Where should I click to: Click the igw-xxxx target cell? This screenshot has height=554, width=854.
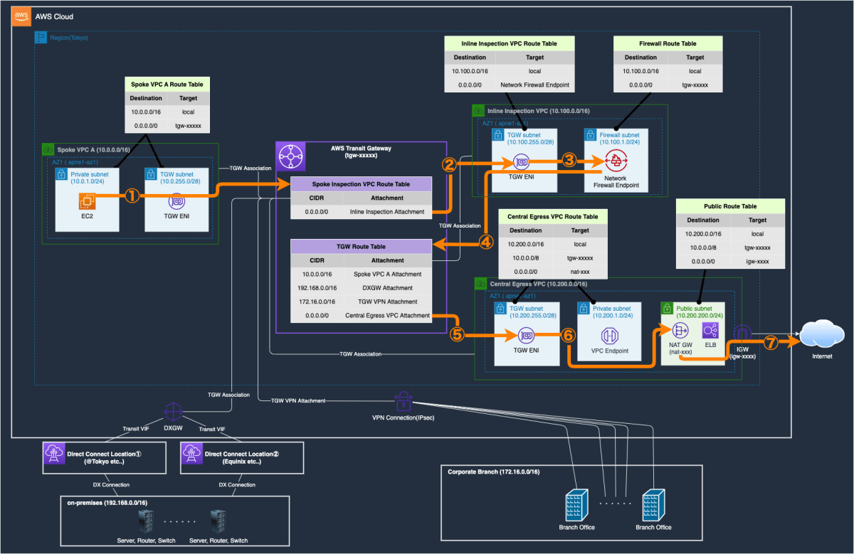pyautogui.click(x=757, y=260)
